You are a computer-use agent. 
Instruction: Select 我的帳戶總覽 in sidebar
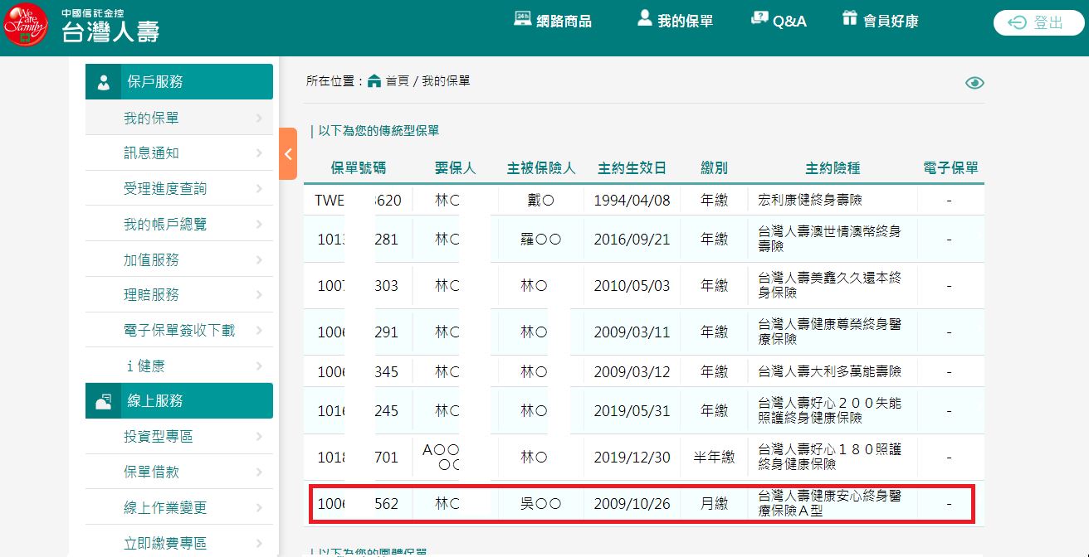coord(179,225)
